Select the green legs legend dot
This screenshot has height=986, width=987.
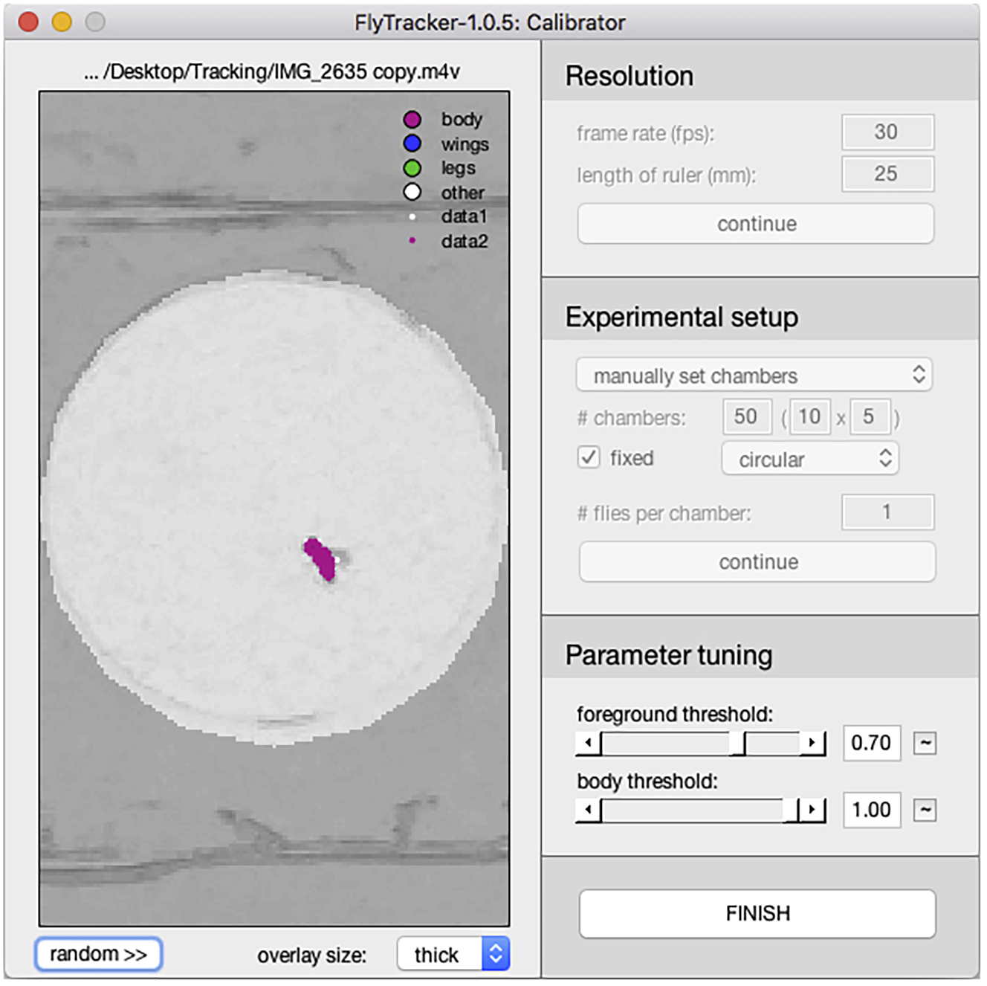pos(413,168)
